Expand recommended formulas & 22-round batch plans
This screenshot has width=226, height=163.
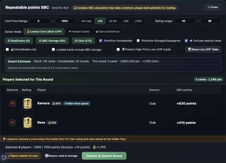click(43, 68)
